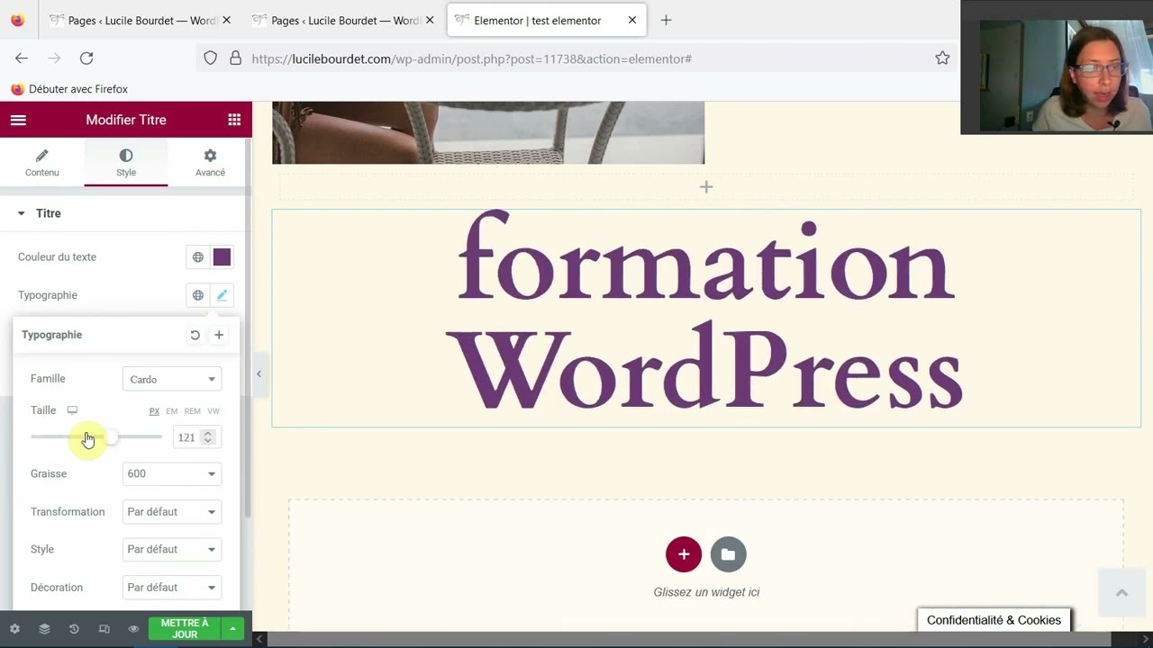
Task: Select the EM size unit
Action: (171, 411)
